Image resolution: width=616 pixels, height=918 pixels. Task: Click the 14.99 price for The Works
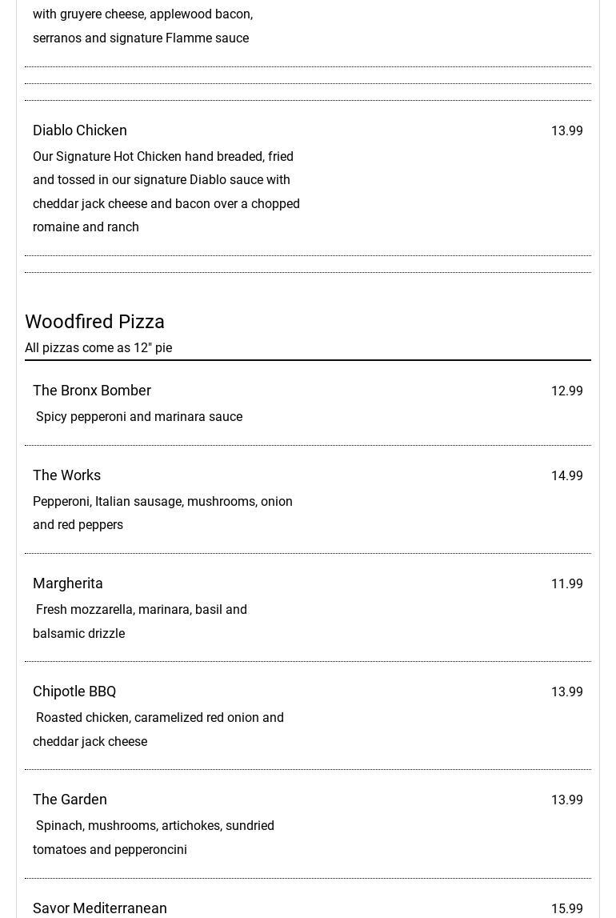[x=566, y=476]
